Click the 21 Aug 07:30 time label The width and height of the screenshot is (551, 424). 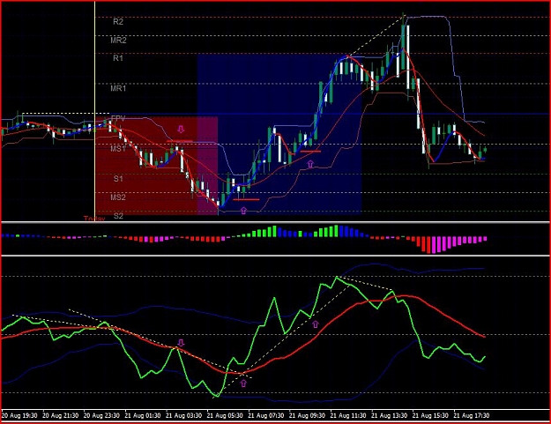click(266, 415)
